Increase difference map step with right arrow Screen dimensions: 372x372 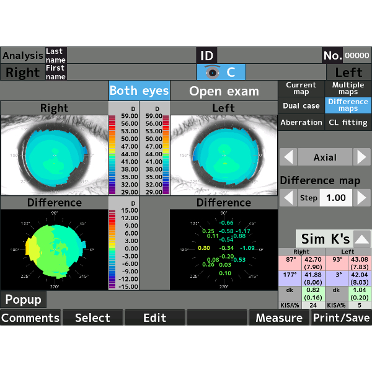click(x=361, y=198)
